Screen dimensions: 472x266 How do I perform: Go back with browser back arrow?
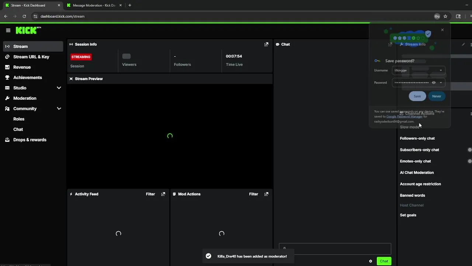coord(6,16)
